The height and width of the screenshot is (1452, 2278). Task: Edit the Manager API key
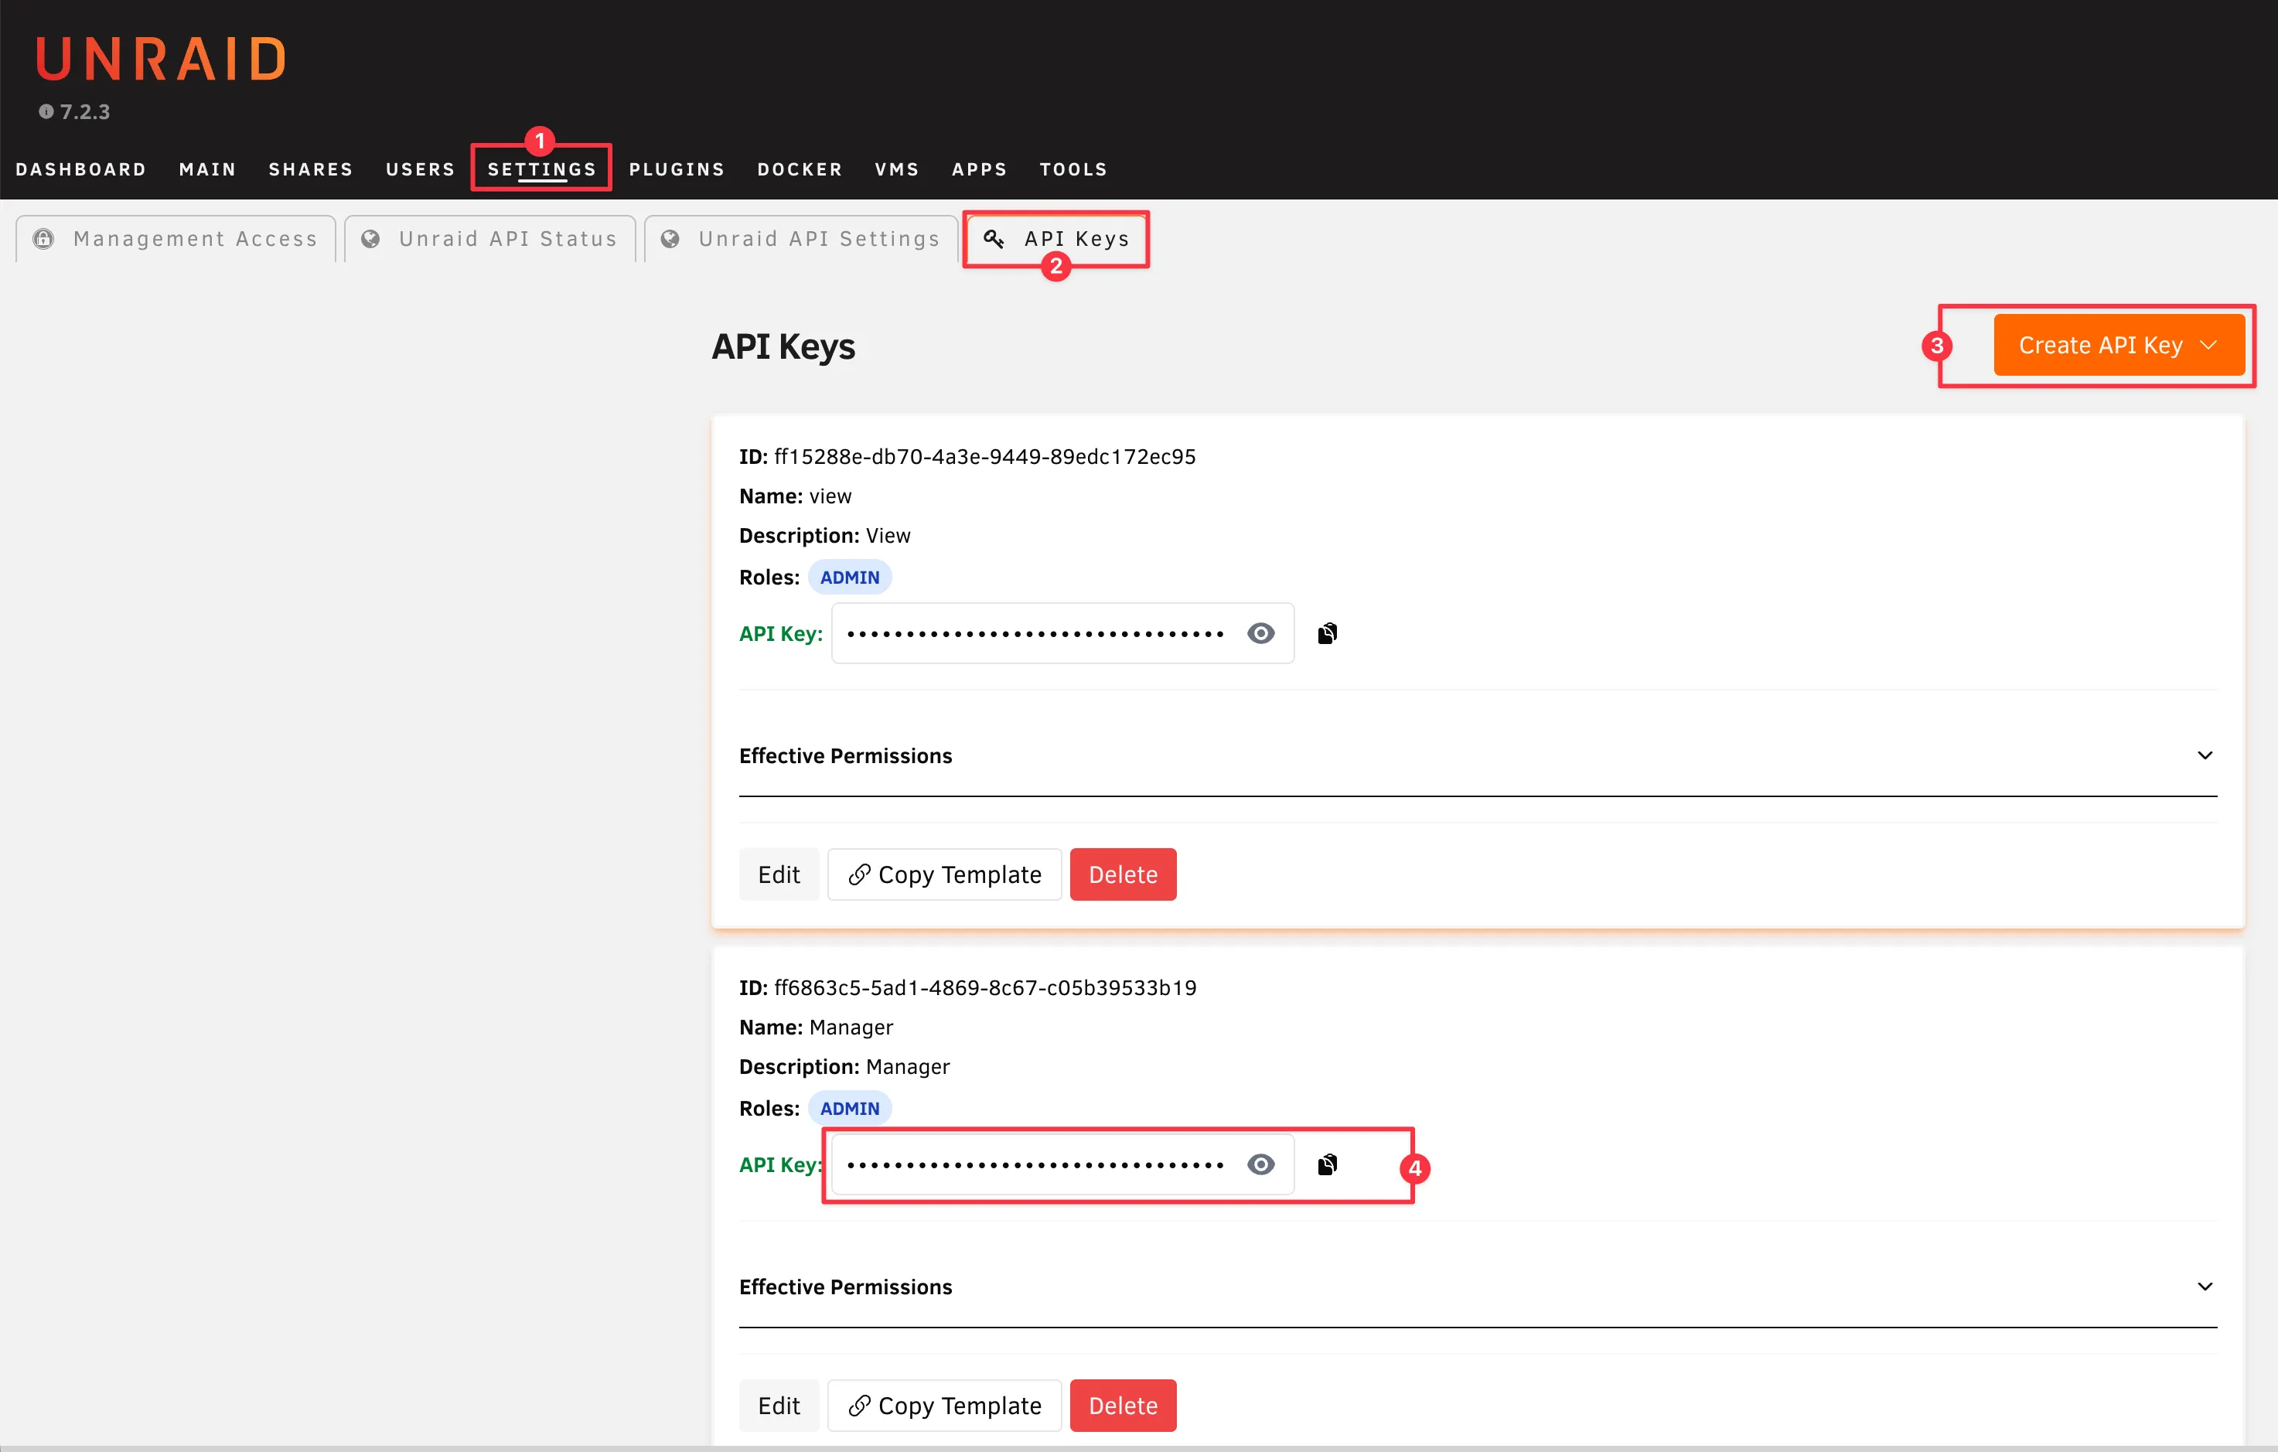coord(779,1406)
